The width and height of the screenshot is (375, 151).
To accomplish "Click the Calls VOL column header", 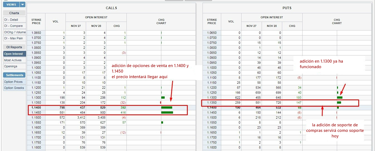I will [55, 22].
